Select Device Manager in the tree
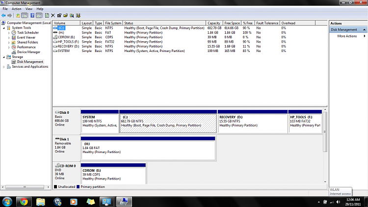Viewport: 368px width, 207px height. pyautogui.click(x=28, y=52)
